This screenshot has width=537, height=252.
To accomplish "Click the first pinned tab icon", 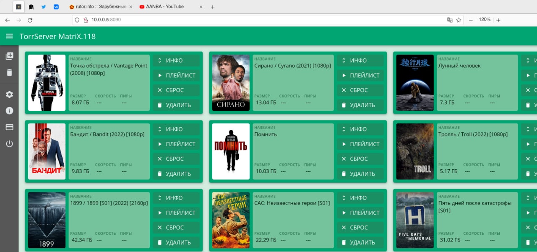I will 18,7.
